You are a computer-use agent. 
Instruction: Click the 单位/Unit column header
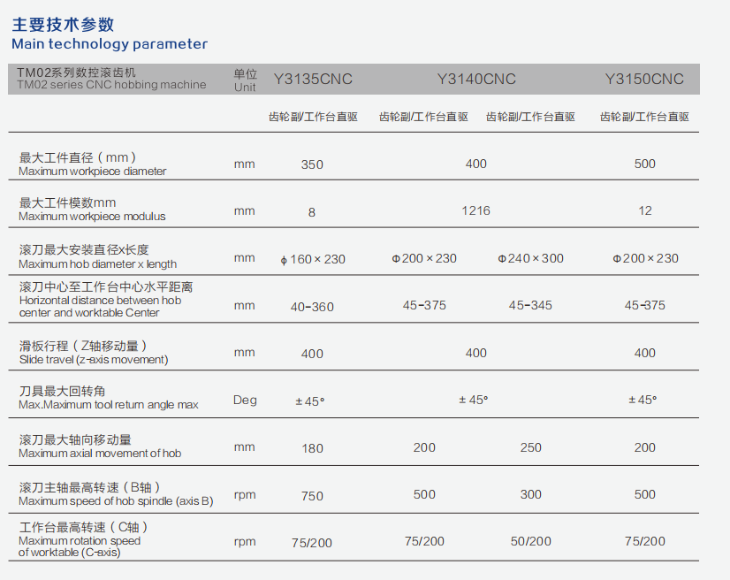tap(245, 78)
